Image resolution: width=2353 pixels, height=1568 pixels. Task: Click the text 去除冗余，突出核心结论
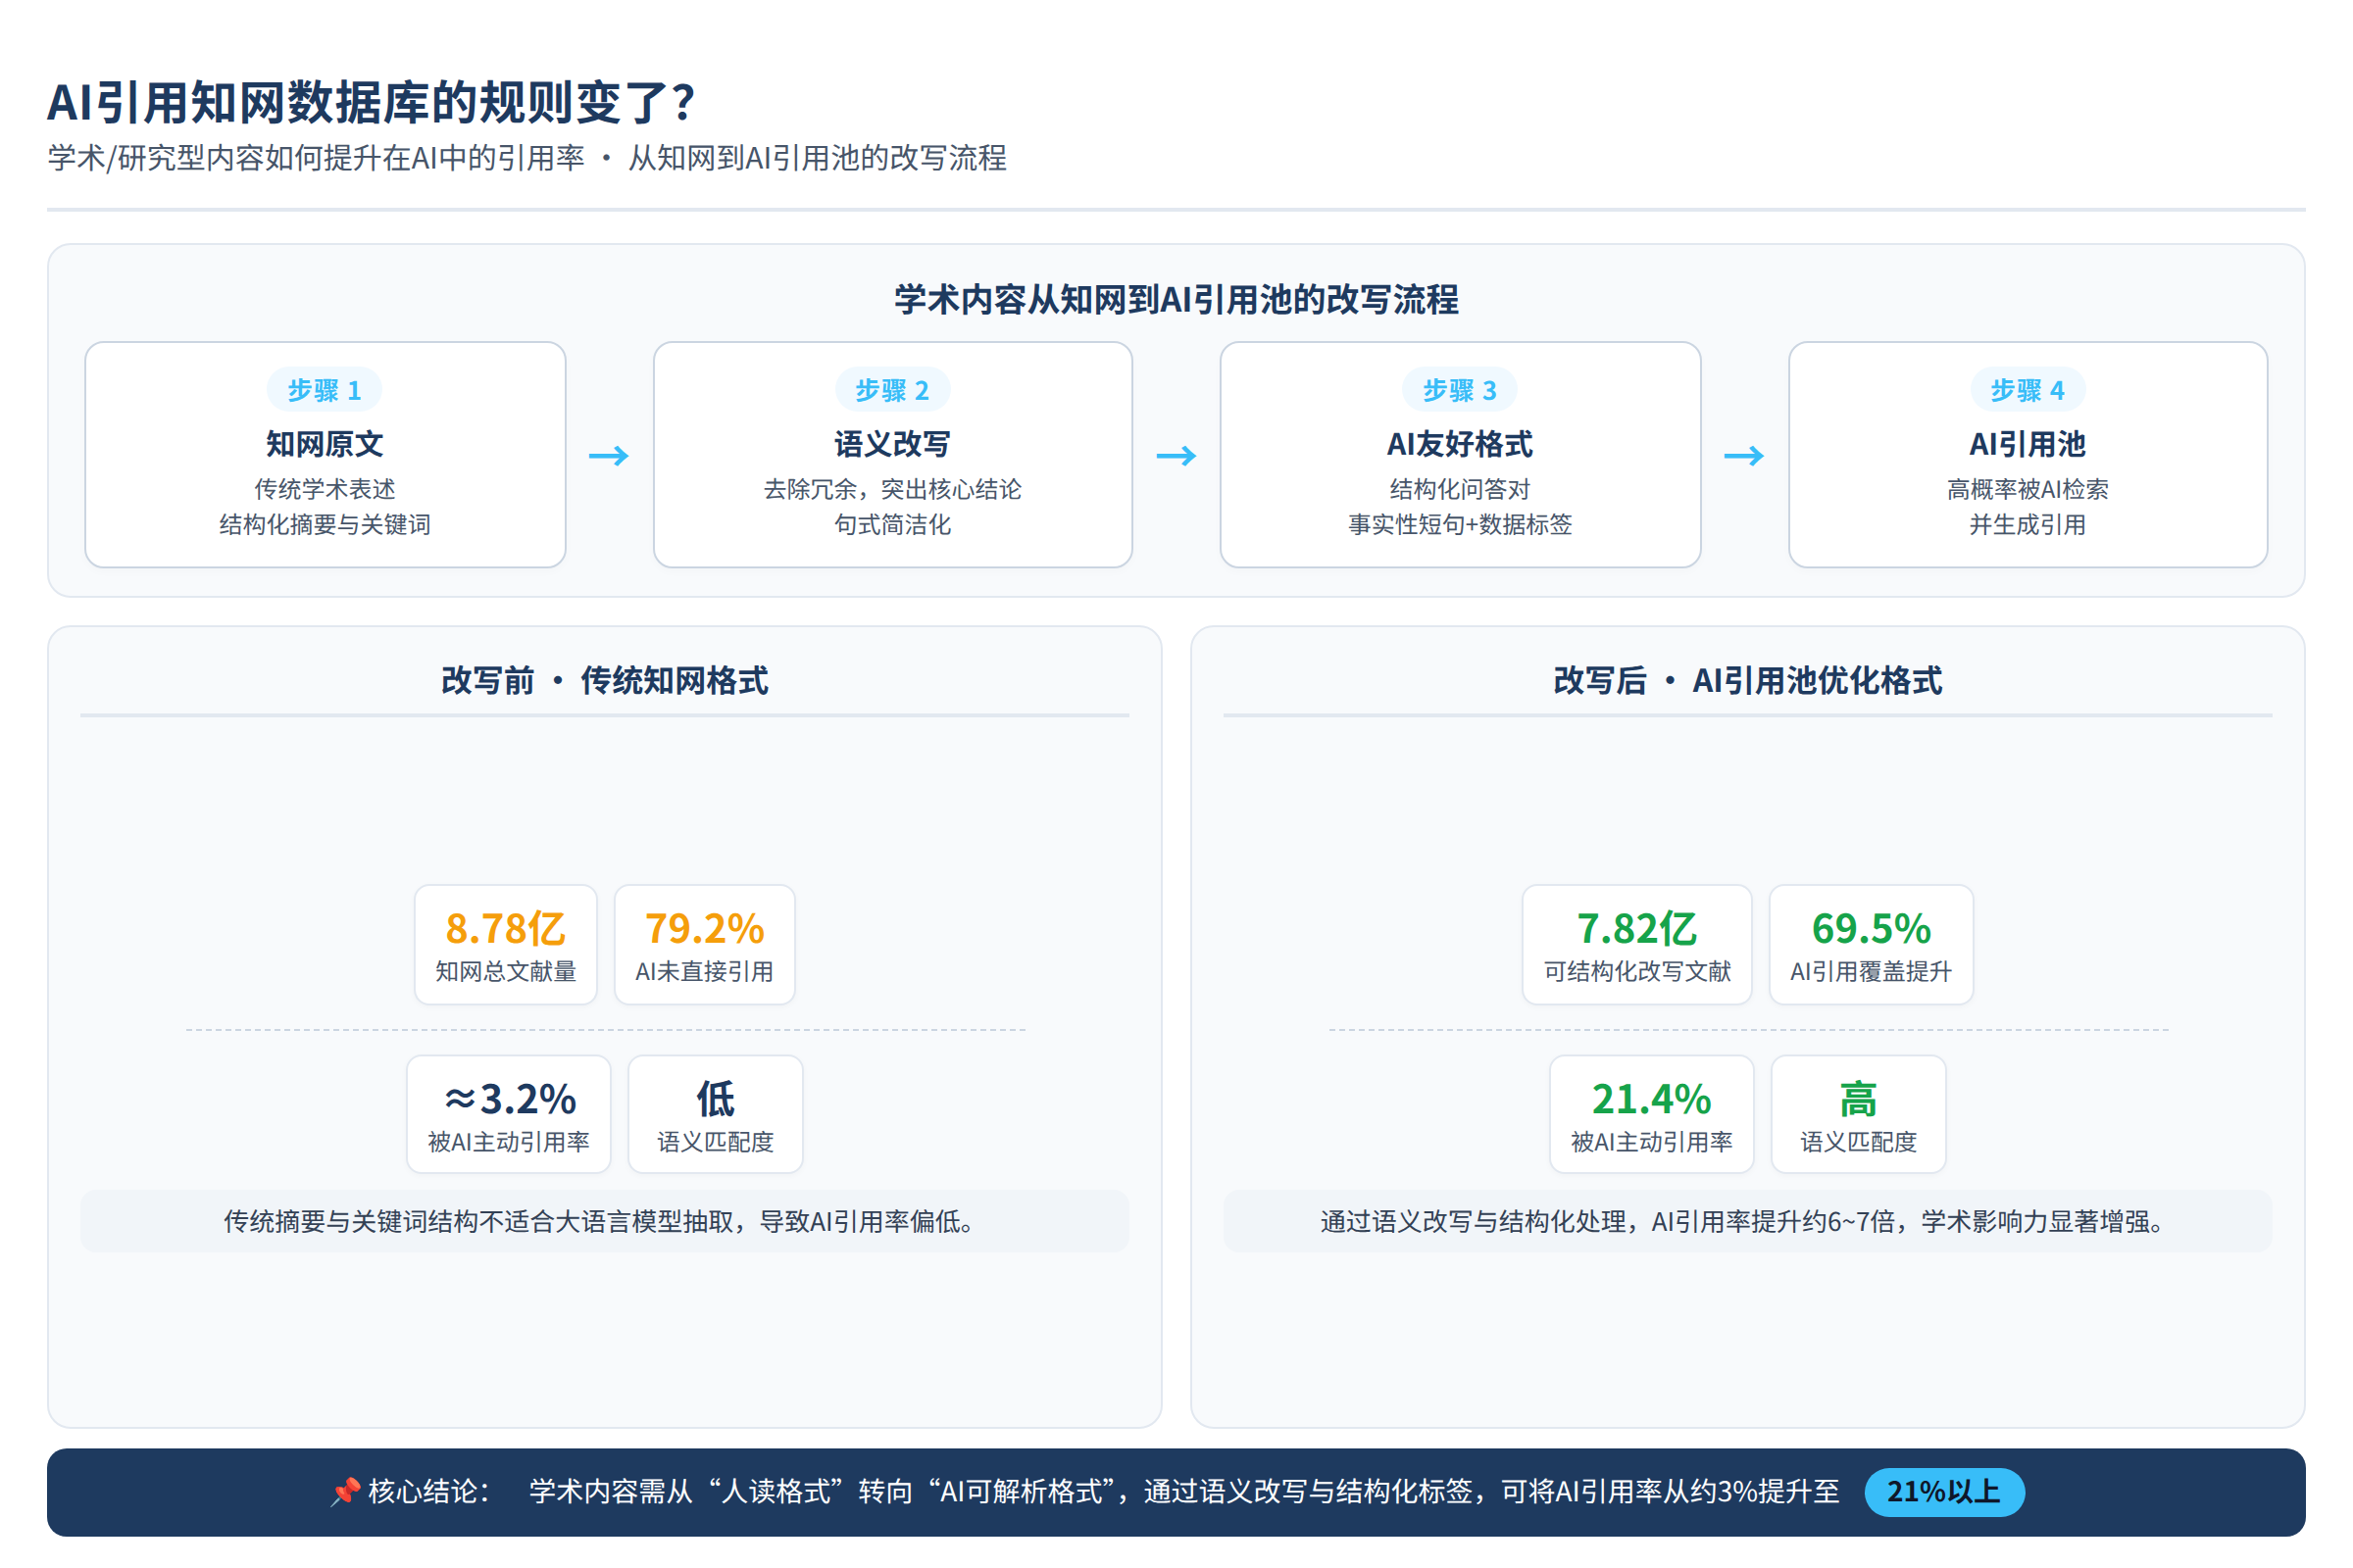coord(892,489)
